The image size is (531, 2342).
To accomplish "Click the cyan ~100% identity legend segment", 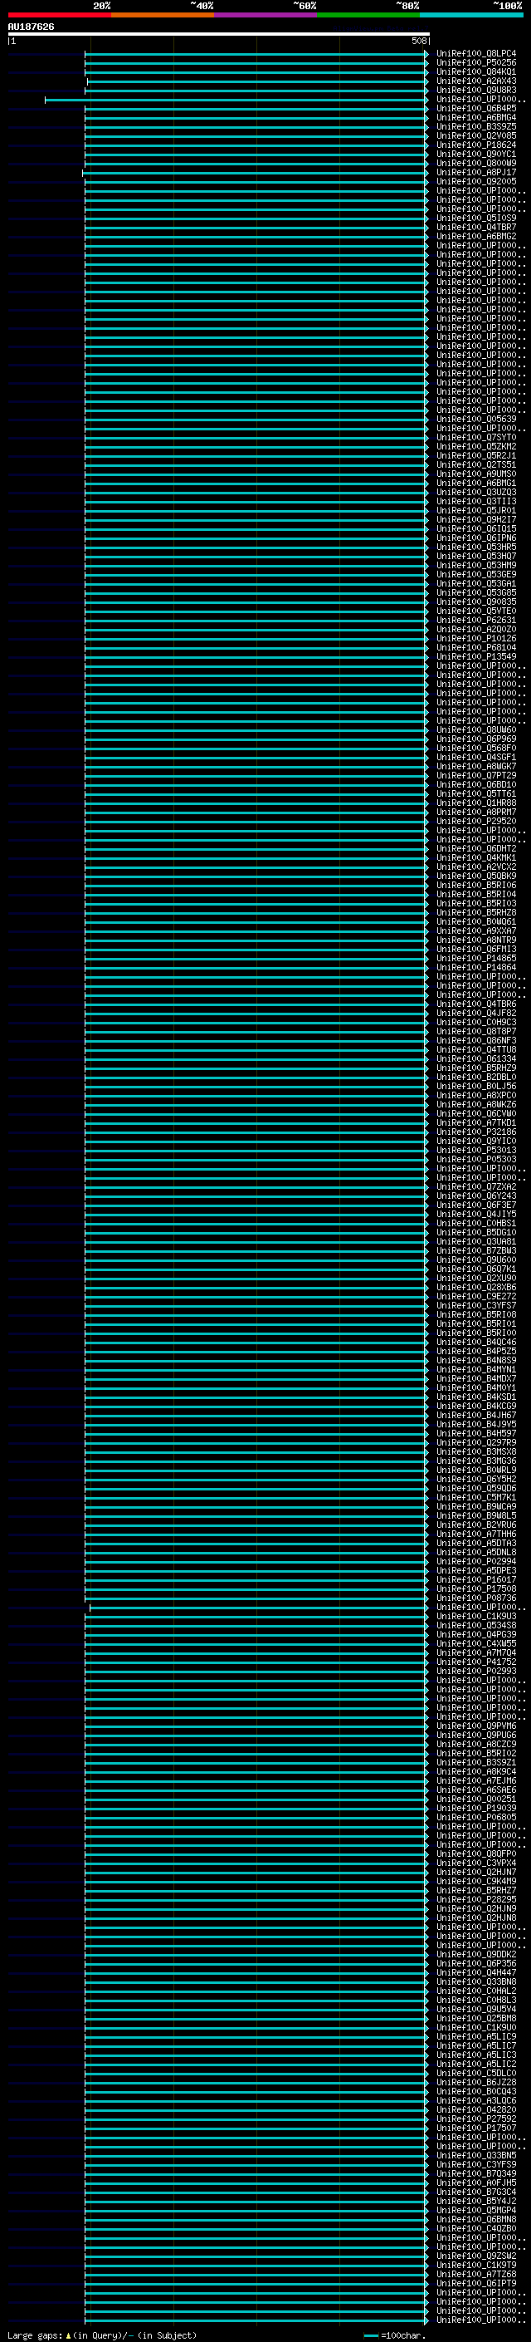I will click(x=471, y=15).
